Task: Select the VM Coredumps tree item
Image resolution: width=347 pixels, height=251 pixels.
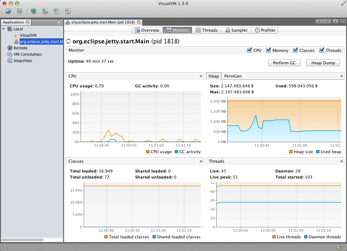Action: (x=28, y=54)
